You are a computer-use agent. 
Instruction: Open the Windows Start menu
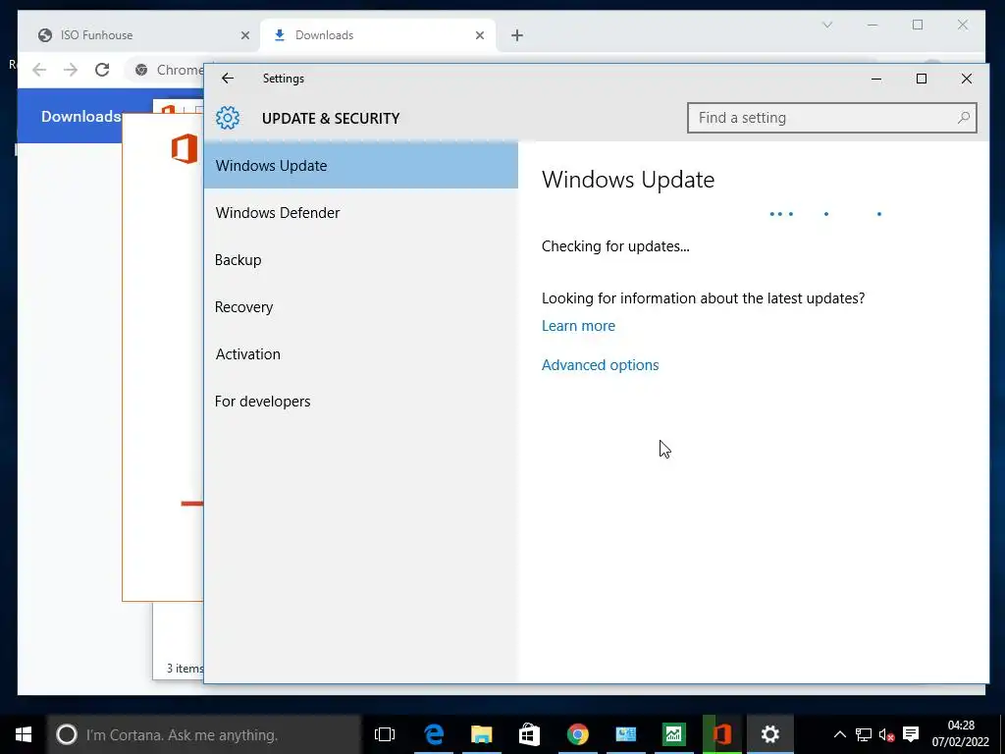pyautogui.click(x=24, y=734)
